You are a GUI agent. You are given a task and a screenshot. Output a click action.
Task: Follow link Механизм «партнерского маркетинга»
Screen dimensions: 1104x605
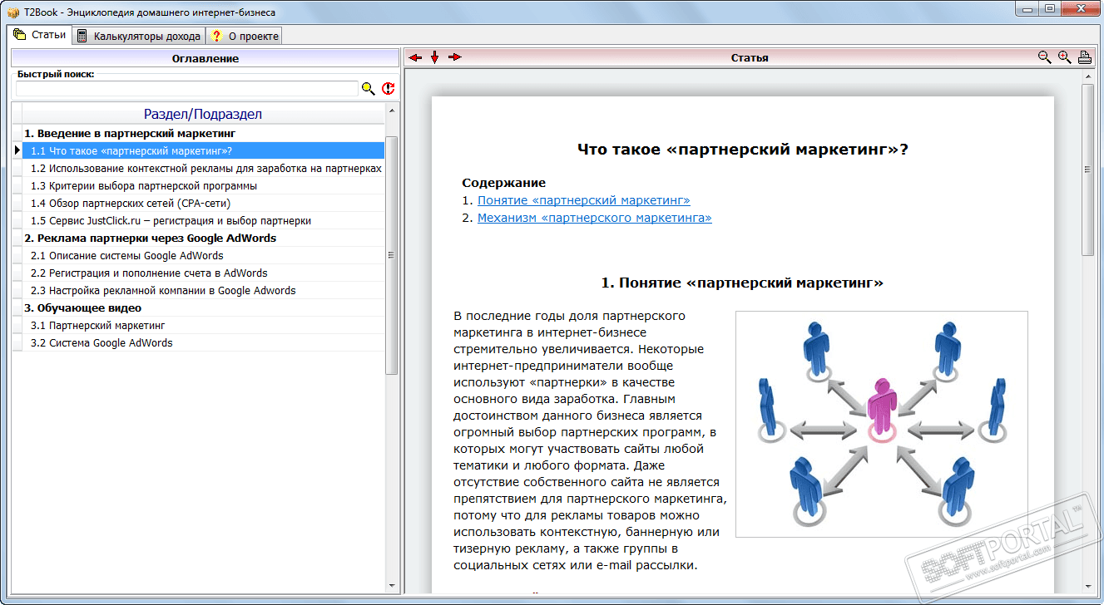(595, 218)
